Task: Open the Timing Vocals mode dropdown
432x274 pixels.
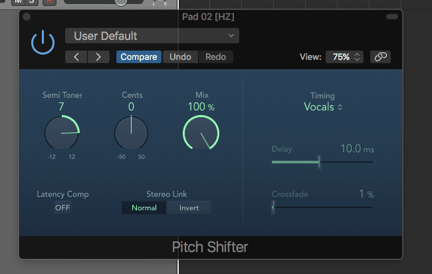Action: tap(323, 107)
